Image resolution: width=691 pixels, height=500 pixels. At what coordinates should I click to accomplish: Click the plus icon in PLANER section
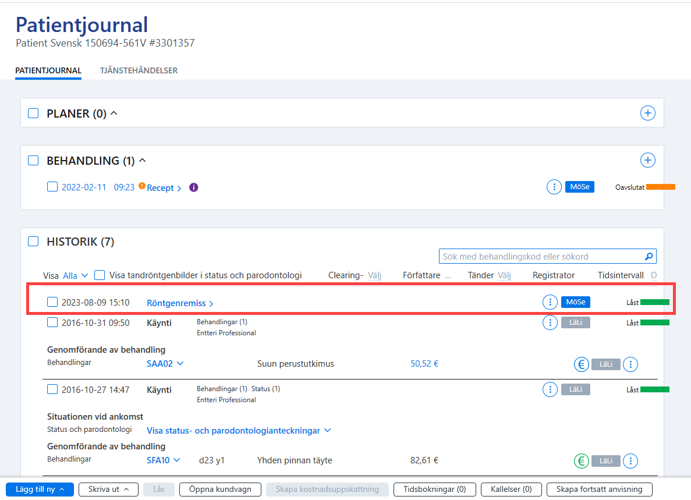point(647,114)
